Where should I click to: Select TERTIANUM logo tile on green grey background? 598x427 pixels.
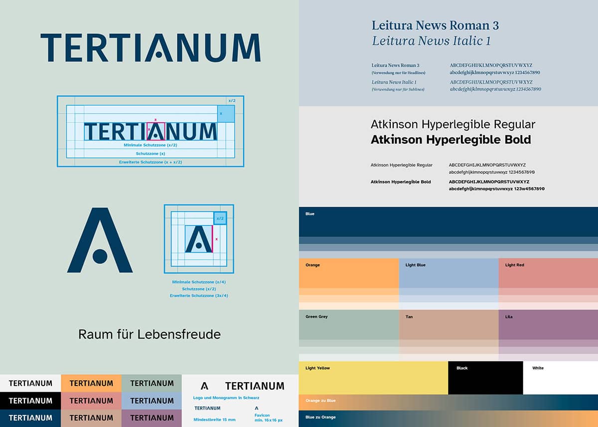[151, 383]
